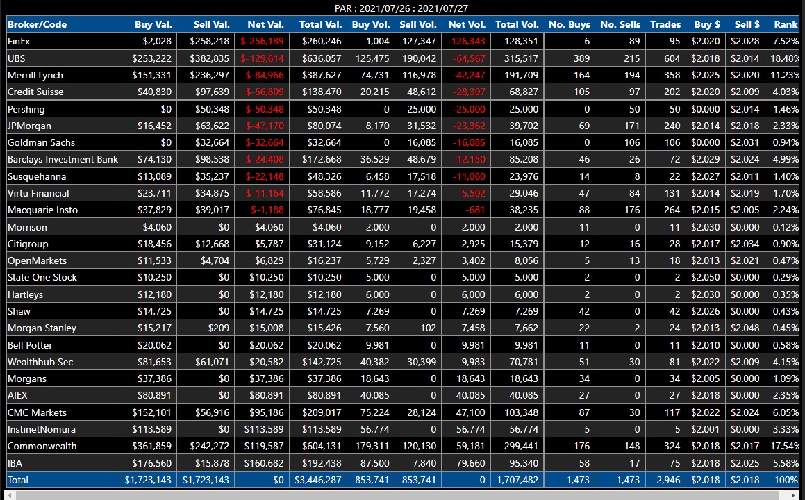
Task: Click Credit Suisse buy volume 20,215
Action: pyautogui.click(x=375, y=92)
